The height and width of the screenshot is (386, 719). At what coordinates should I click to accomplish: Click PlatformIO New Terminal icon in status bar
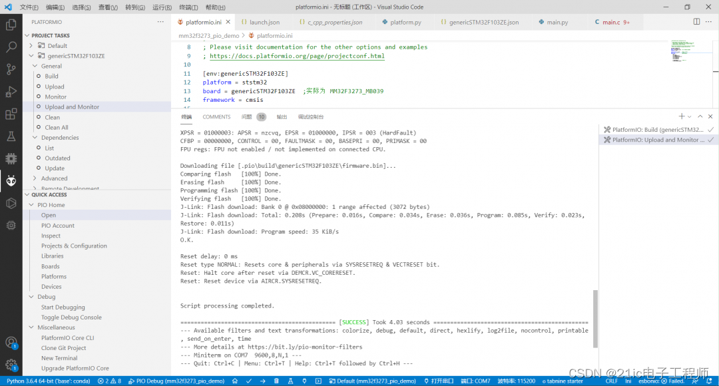pos(318,381)
